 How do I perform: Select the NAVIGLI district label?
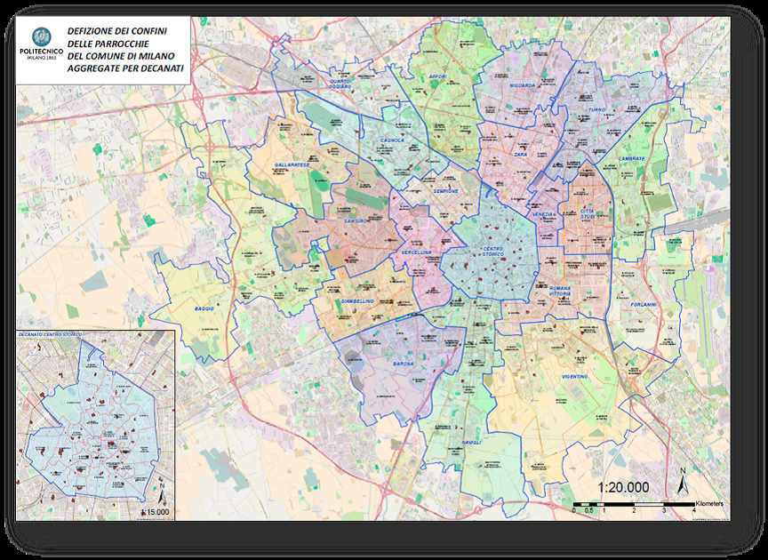coord(472,443)
